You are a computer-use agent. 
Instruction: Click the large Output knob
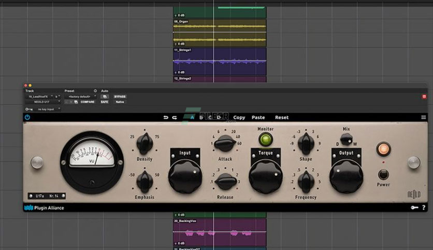tap(346, 177)
